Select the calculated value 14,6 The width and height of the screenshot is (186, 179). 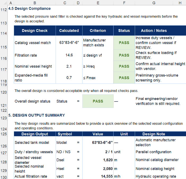point(69,55)
